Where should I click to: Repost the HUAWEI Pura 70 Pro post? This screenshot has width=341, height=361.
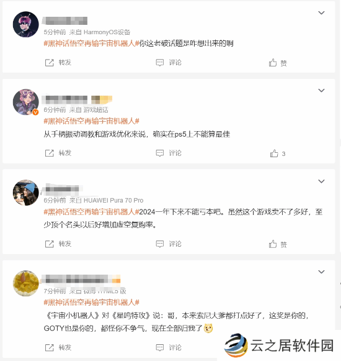(x=49, y=244)
